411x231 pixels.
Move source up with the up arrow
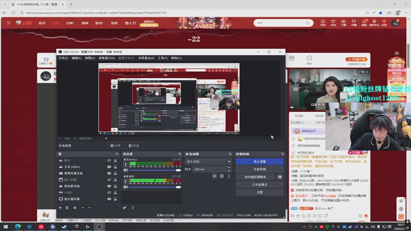pyautogui.click(x=83, y=208)
